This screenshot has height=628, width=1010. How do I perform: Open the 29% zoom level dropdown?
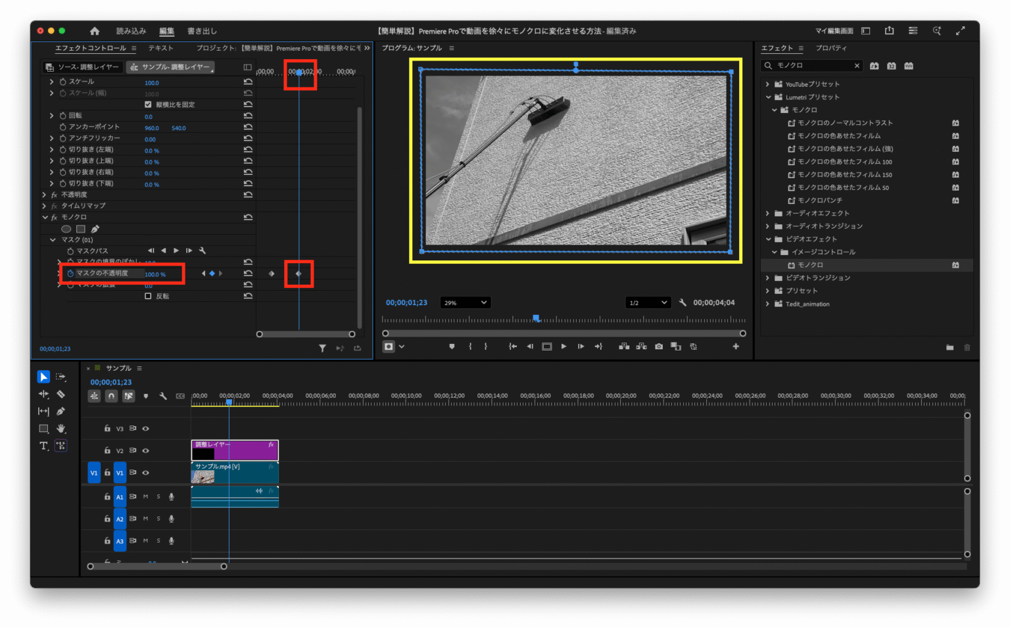(x=466, y=302)
